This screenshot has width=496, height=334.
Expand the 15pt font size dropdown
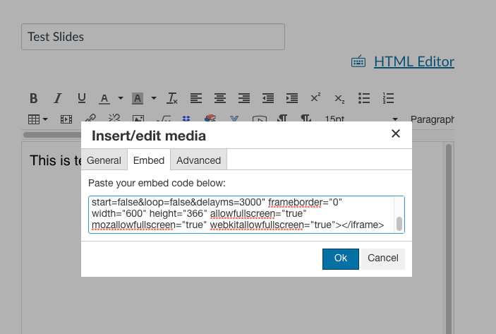[x=394, y=119]
